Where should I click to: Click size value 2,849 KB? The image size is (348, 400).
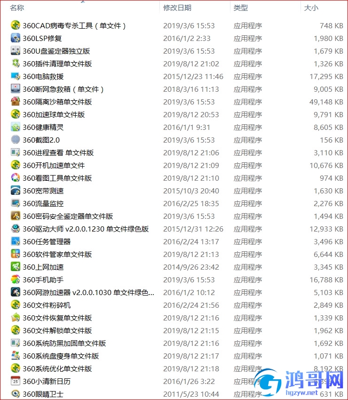coord(328,305)
